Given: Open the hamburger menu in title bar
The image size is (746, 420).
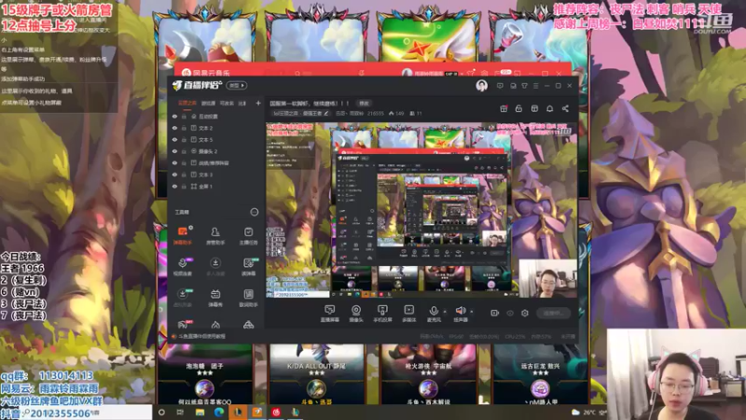Looking at the screenshot, I should pos(535,86).
